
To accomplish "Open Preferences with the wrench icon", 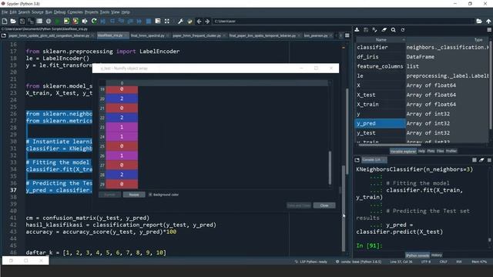I will point(180,21).
